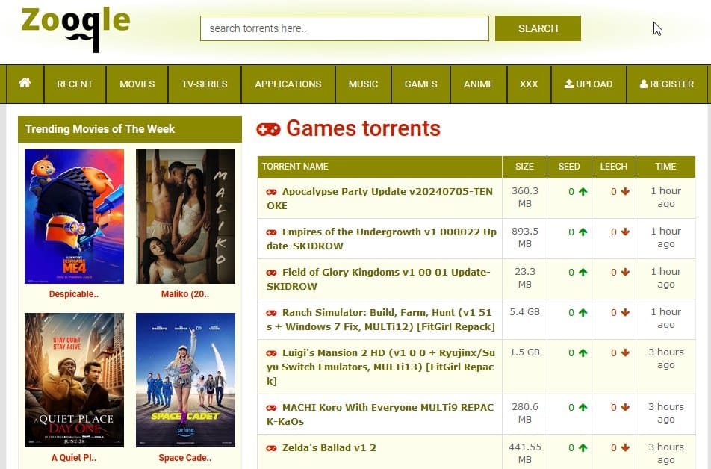Click the TIME column header
Screen dimensions: 711x469
(665, 167)
